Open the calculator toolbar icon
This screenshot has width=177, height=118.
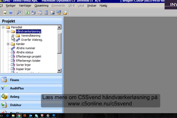[x=46, y=12]
